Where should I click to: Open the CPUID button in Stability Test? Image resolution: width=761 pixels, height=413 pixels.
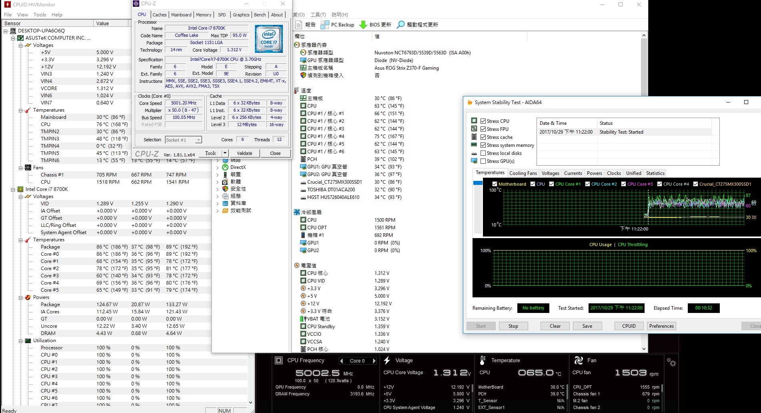pyautogui.click(x=629, y=326)
